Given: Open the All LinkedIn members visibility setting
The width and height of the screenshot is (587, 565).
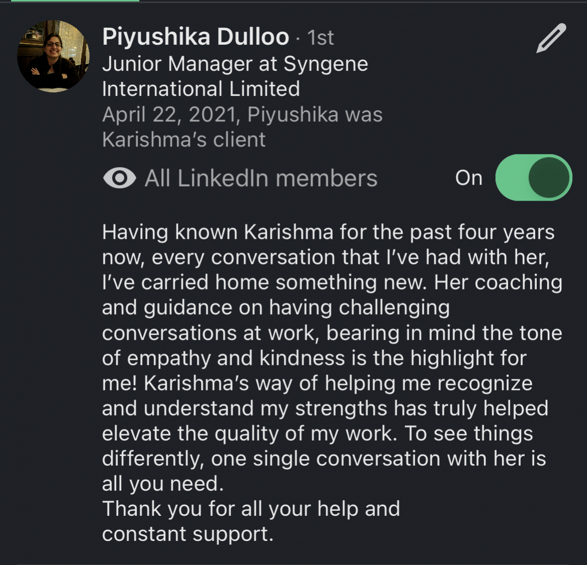Looking at the screenshot, I should pyautogui.click(x=260, y=178).
